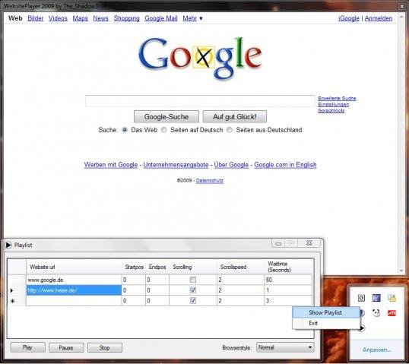Screen dimensions: 409x364
Task: Click the WebsitePlayer play-arrow tray icon
Action: tap(362, 328)
